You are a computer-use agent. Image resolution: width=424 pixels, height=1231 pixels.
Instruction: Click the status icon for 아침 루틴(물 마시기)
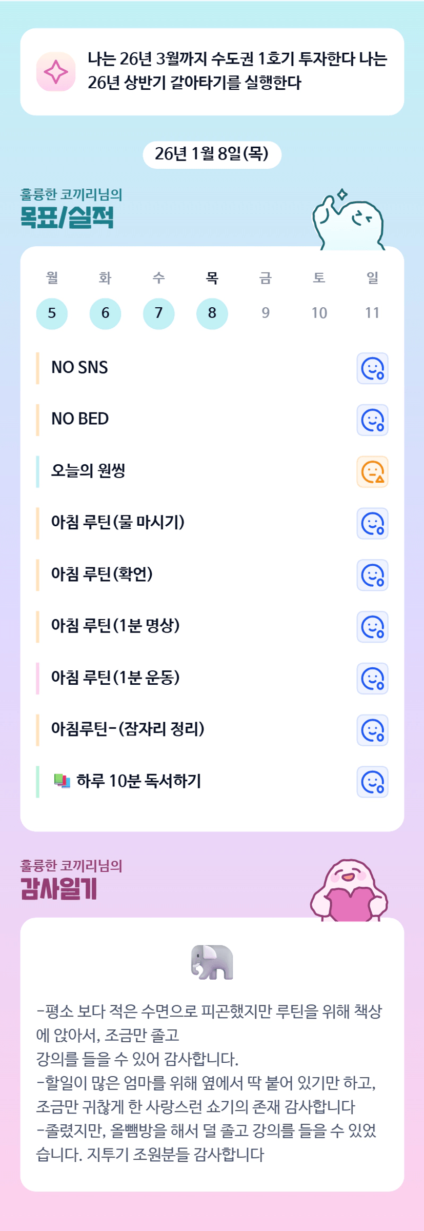click(x=372, y=524)
